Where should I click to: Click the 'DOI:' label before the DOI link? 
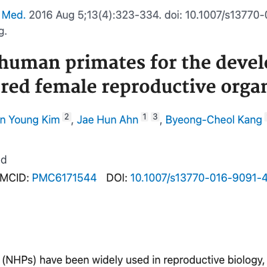[x=117, y=178]
